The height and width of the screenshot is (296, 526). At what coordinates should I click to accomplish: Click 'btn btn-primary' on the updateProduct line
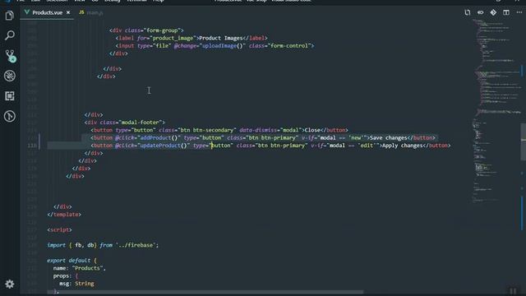pos(281,146)
